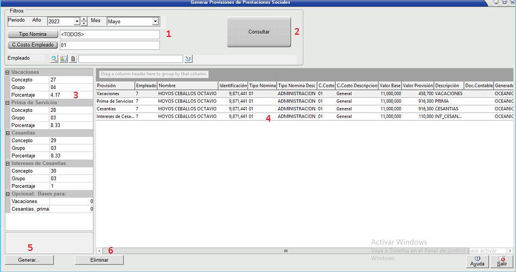The width and height of the screenshot is (516, 272).
Task: Collapse the Intereses de Cesantias group
Action: coord(7,163)
